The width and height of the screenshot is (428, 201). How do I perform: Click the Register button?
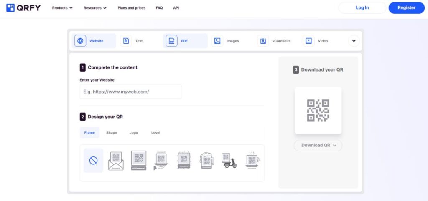(x=406, y=8)
